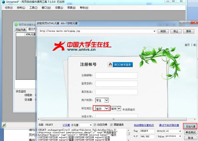The width and height of the screenshot is (198, 141).
Task: Switch to 提交内容 tab in background window
Action: (32, 29)
